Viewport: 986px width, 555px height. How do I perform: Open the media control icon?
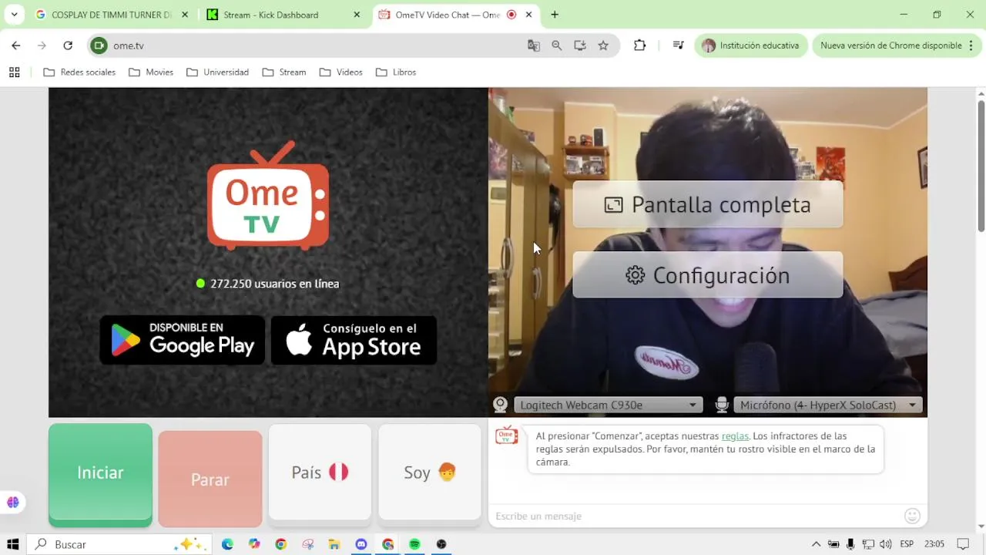(678, 45)
